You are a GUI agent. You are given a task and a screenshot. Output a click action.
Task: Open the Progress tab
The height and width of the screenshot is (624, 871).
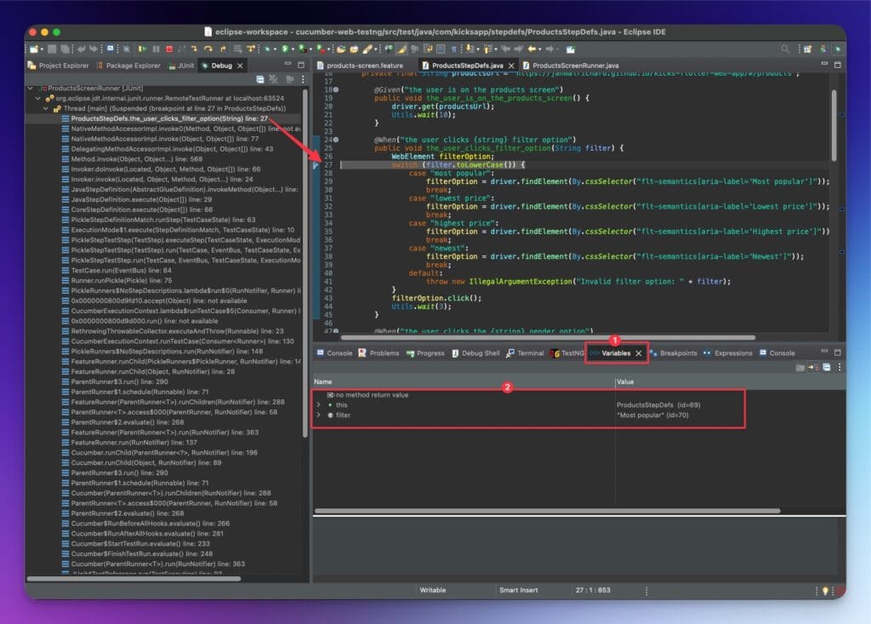(425, 353)
